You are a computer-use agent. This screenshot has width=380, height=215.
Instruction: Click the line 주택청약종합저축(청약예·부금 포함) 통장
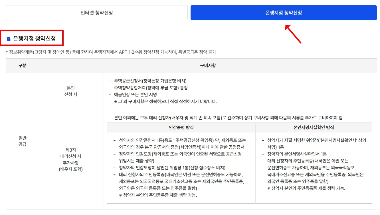click(x=151, y=88)
